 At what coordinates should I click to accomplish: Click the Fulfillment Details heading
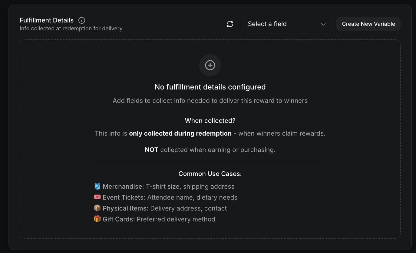tap(47, 20)
